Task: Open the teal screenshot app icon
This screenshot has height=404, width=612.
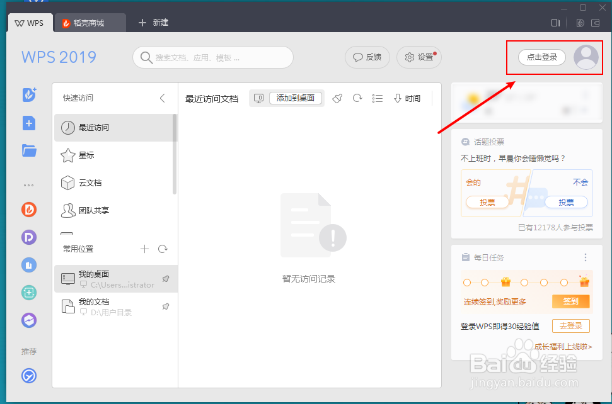Action: click(29, 293)
